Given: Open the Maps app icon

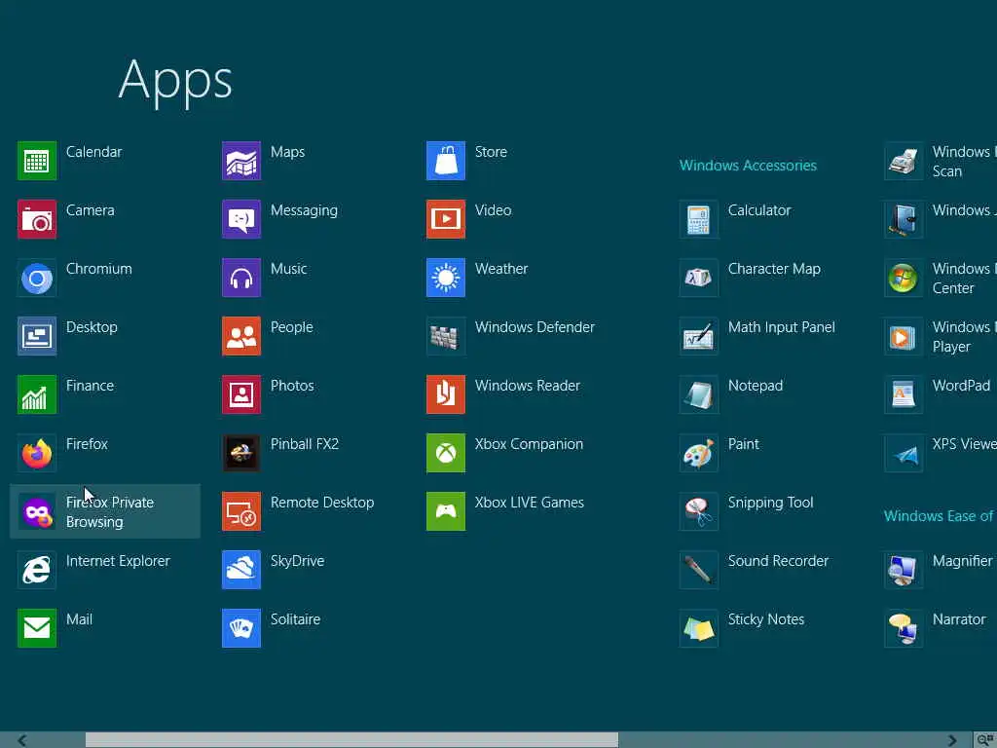Looking at the screenshot, I should pyautogui.click(x=241, y=161).
